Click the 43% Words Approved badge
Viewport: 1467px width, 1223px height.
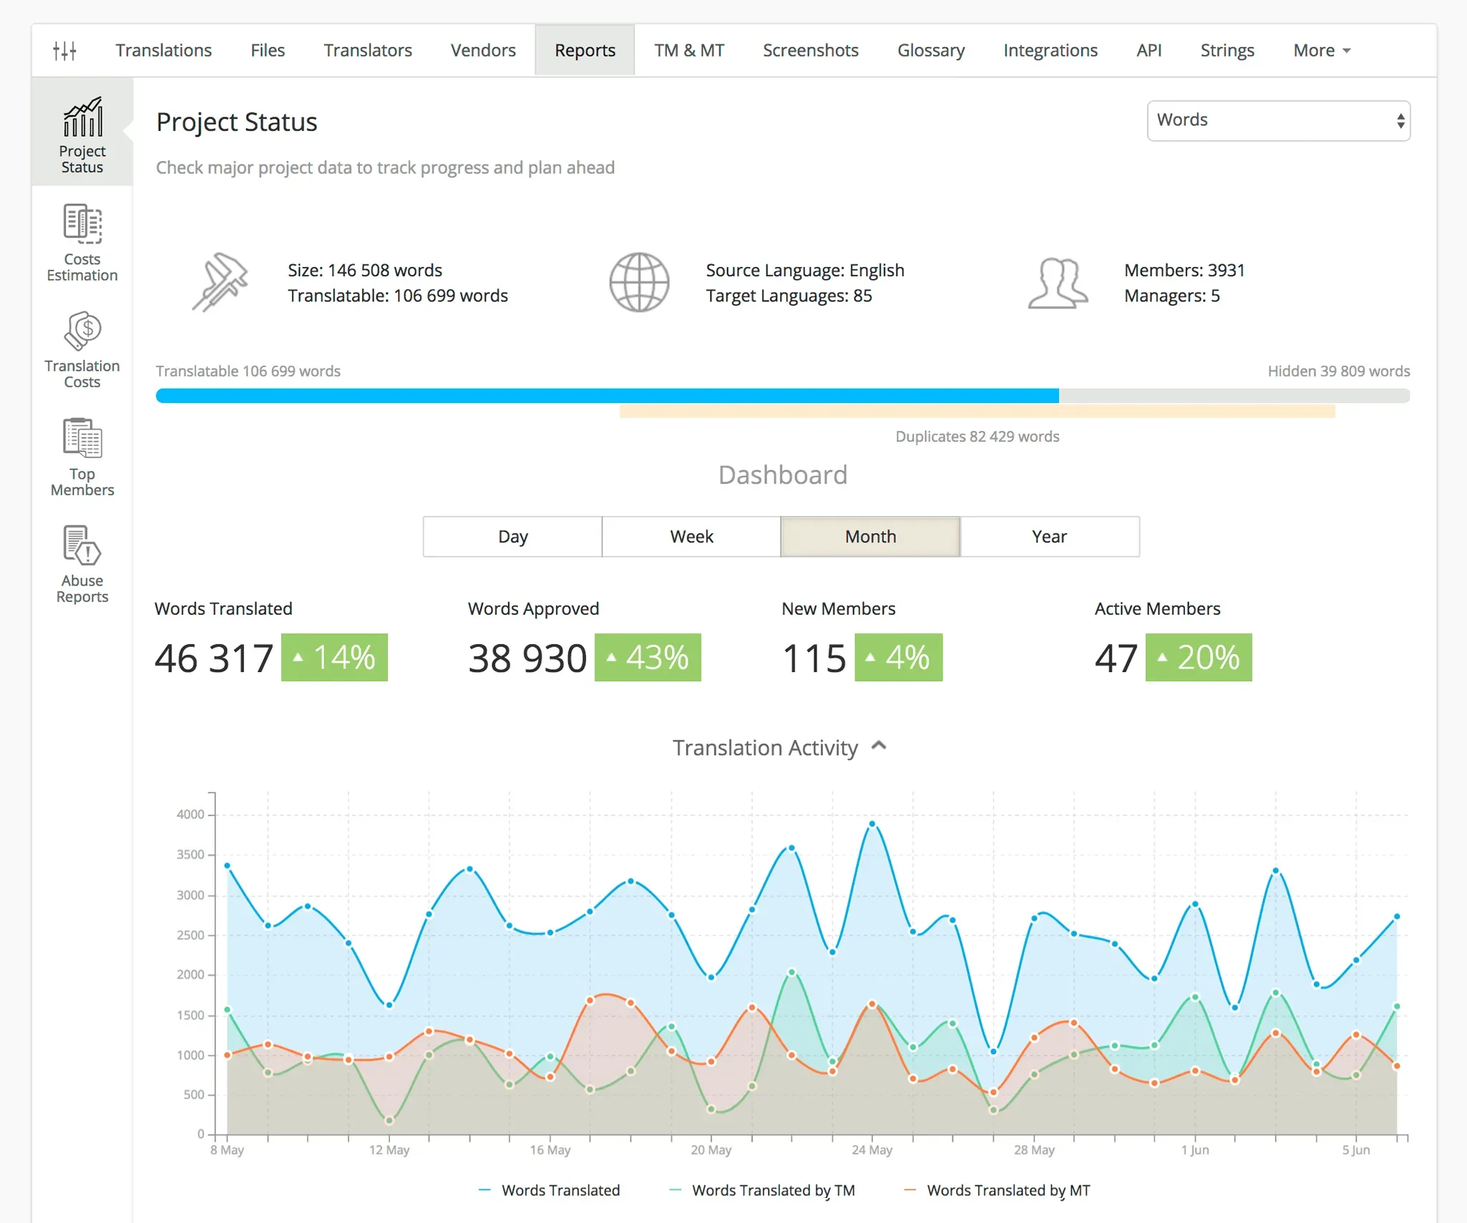coord(648,658)
